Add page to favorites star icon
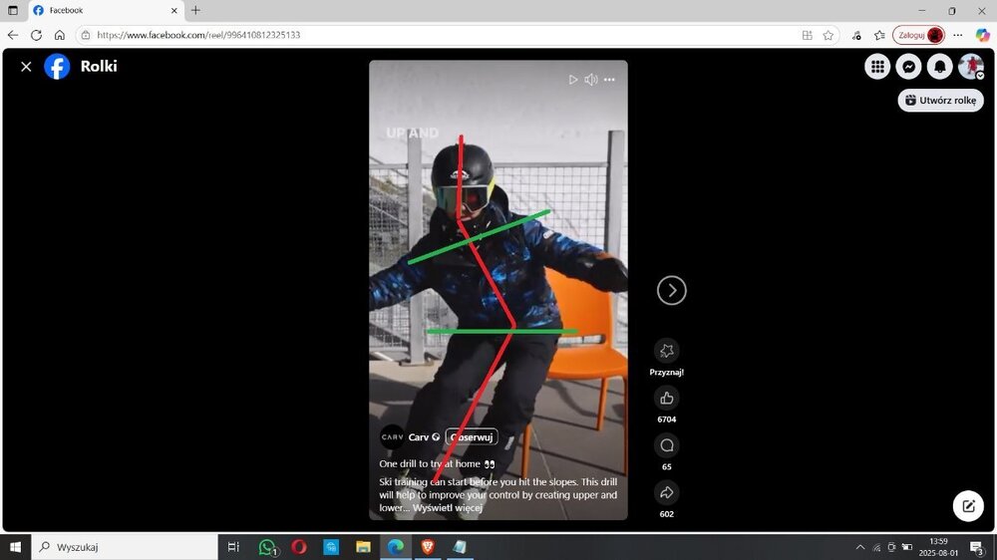 (x=828, y=35)
